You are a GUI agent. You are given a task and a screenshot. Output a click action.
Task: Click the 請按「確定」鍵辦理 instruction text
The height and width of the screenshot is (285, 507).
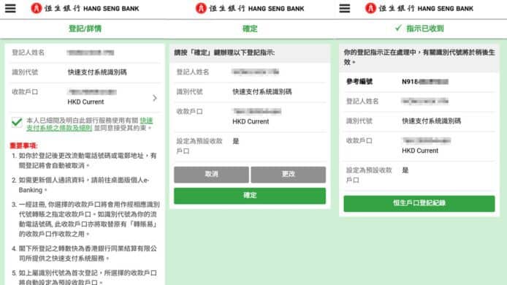click(224, 53)
